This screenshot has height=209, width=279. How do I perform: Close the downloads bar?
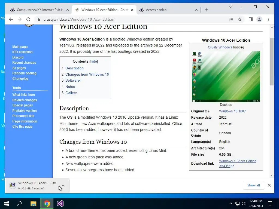[269, 185]
